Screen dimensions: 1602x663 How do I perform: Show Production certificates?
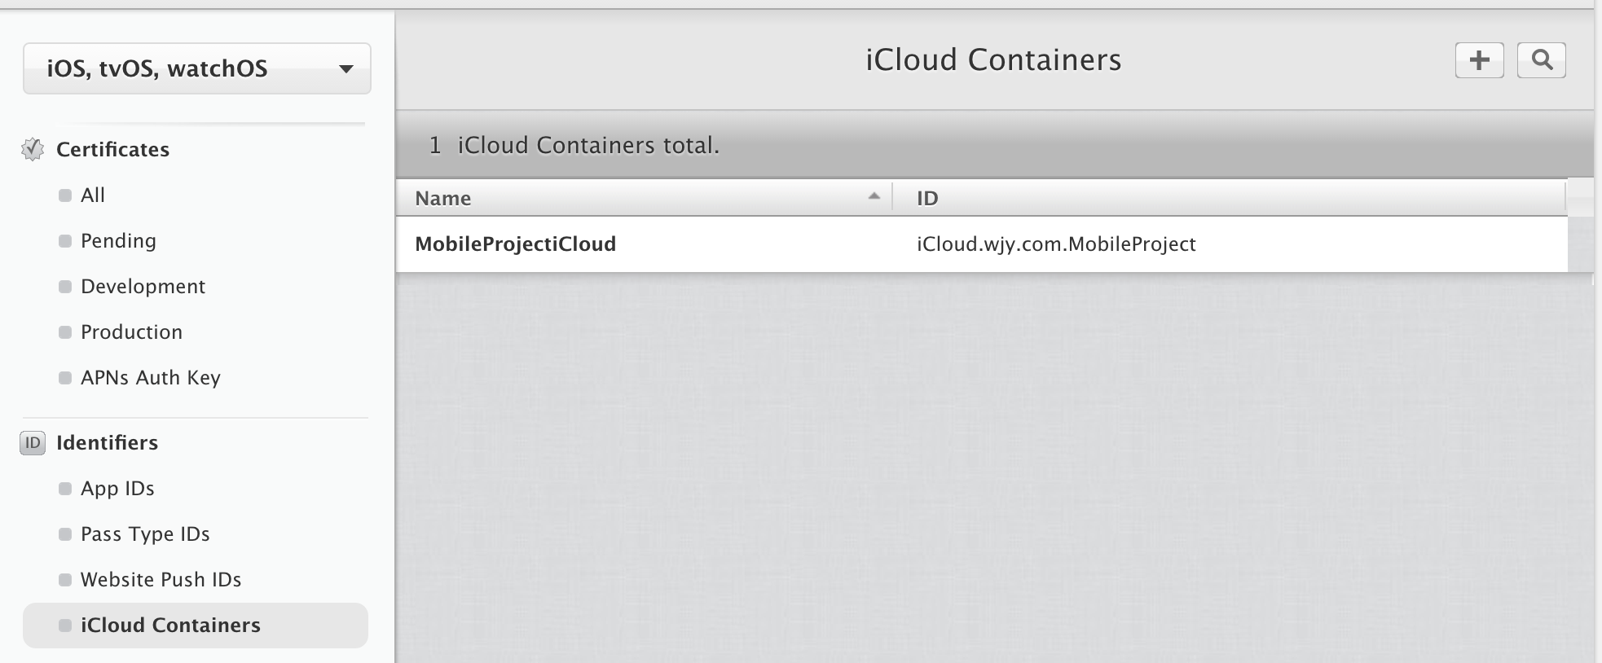tap(131, 331)
